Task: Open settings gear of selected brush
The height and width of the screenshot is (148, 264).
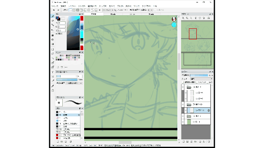Action: 79,115
